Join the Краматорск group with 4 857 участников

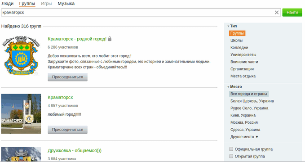pos(67,130)
